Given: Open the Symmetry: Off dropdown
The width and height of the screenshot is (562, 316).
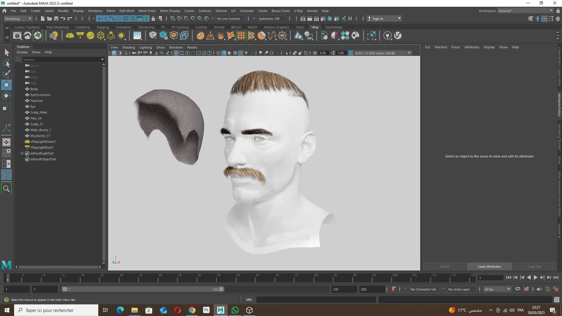Looking at the screenshot, I should pyautogui.click(x=271, y=18).
